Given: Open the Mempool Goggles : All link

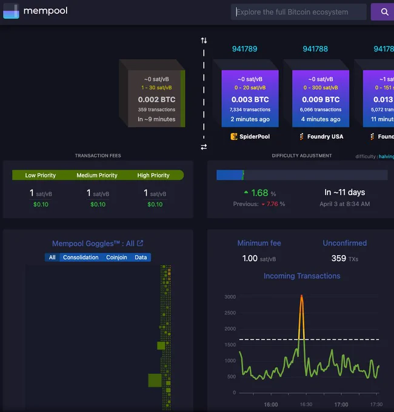Looking at the screenshot, I should (93, 244).
